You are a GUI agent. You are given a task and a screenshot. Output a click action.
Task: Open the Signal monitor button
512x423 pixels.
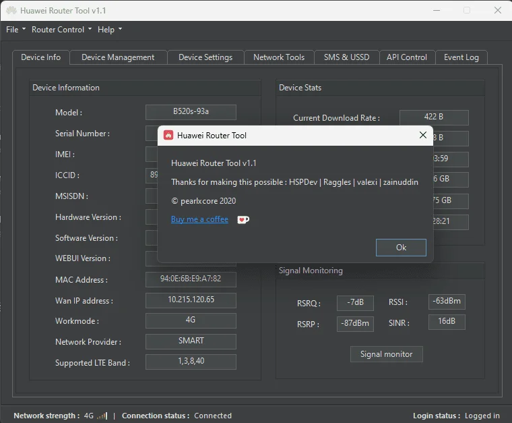pyautogui.click(x=386, y=354)
